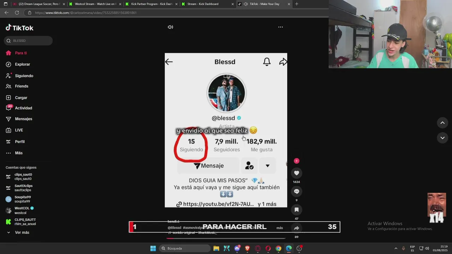Toggle the video volume speaker icon
This screenshot has width=452, height=254.
(170, 27)
